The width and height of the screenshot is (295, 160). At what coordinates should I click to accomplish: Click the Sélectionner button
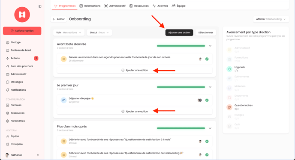(206, 33)
